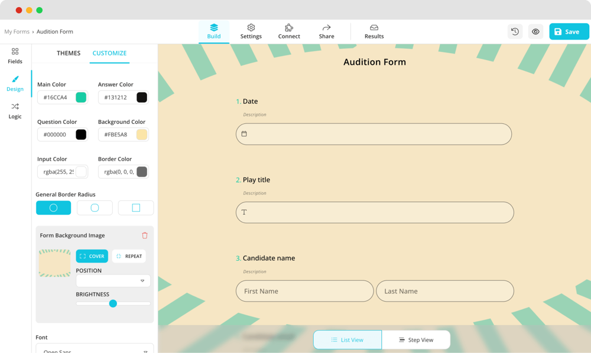Image resolution: width=591 pixels, height=353 pixels.
Task: Open the Position dropdown
Action: tap(113, 281)
